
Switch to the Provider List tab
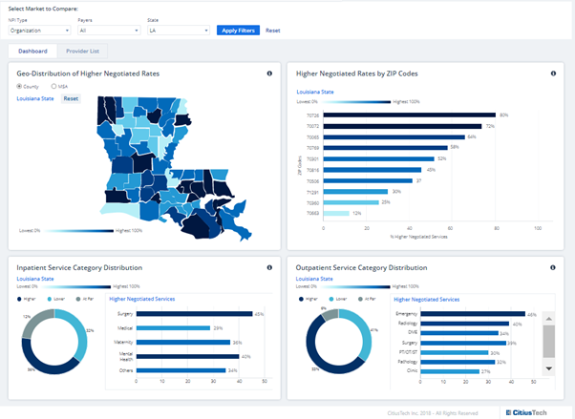[x=82, y=51]
